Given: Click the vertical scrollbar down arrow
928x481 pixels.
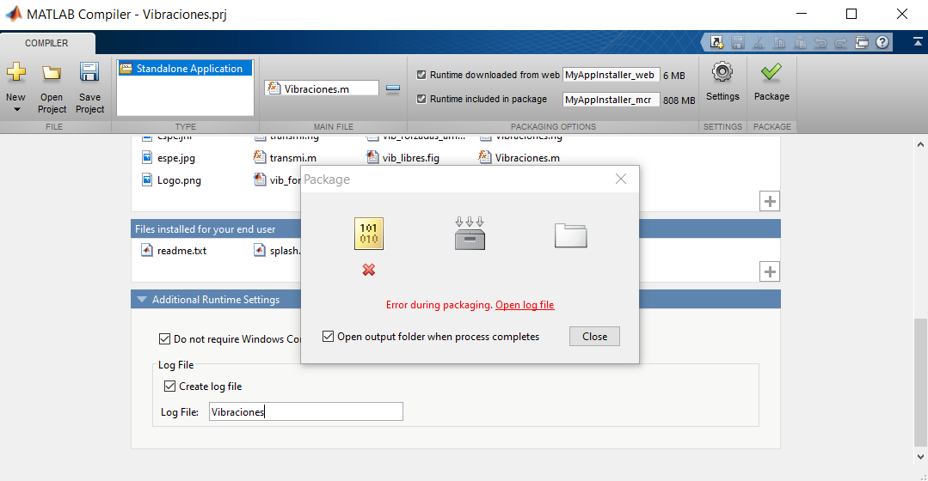Looking at the screenshot, I should 920,457.
